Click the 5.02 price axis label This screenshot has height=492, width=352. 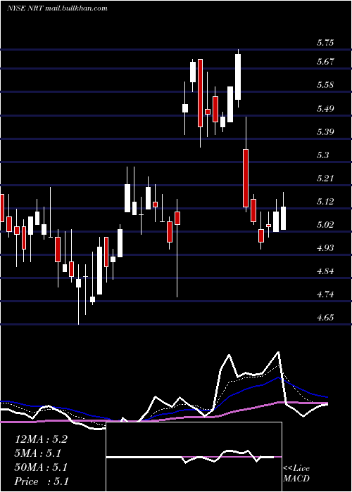coord(325,225)
